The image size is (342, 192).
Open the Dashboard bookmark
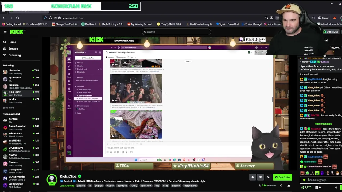pos(89,24)
